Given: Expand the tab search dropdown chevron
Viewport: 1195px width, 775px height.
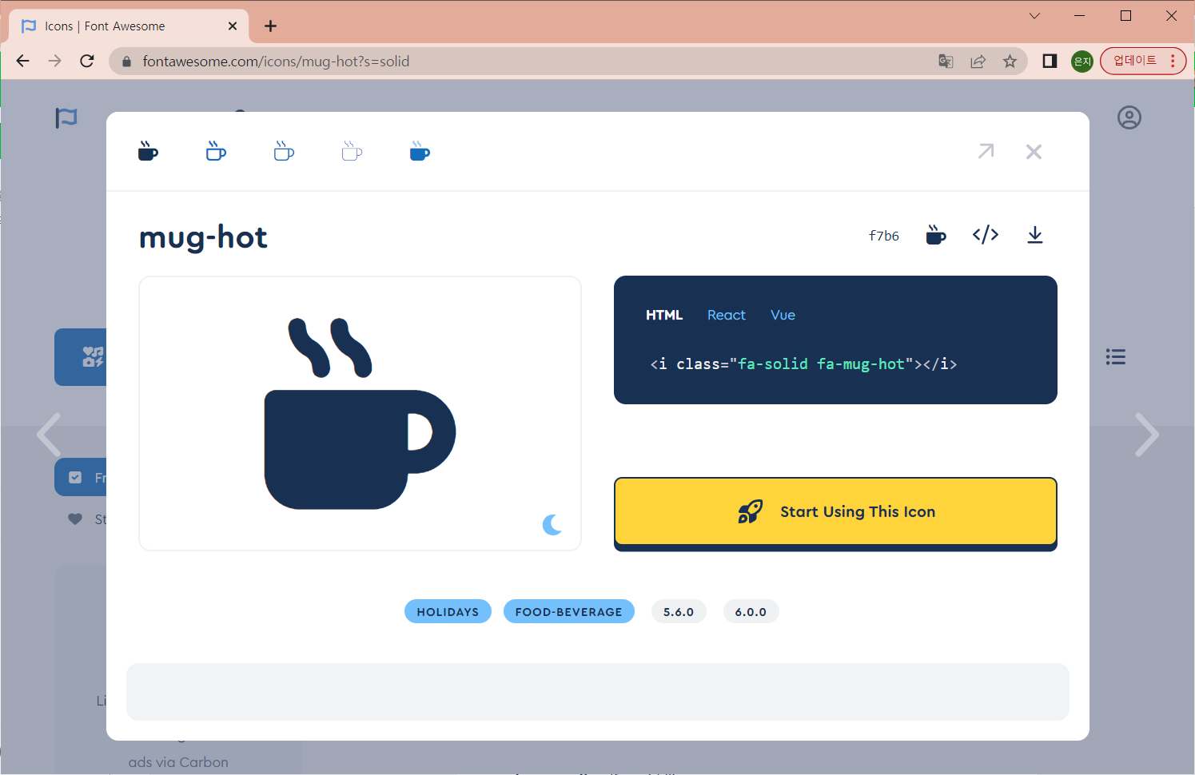Looking at the screenshot, I should pos(1034,16).
